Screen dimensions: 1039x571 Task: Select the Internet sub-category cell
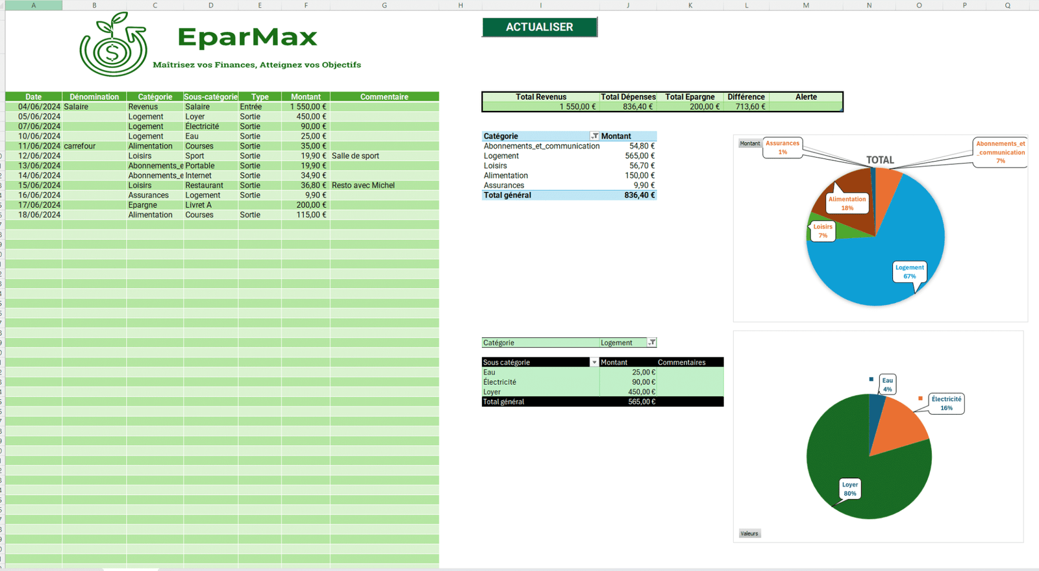coord(210,175)
